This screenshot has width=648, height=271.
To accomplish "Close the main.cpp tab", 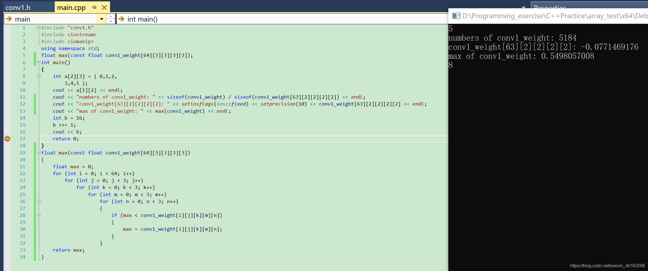I will click(x=104, y=7).
